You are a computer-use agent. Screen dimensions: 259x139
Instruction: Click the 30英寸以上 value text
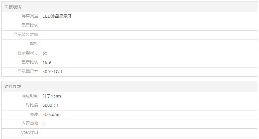[x=53, y=72]
